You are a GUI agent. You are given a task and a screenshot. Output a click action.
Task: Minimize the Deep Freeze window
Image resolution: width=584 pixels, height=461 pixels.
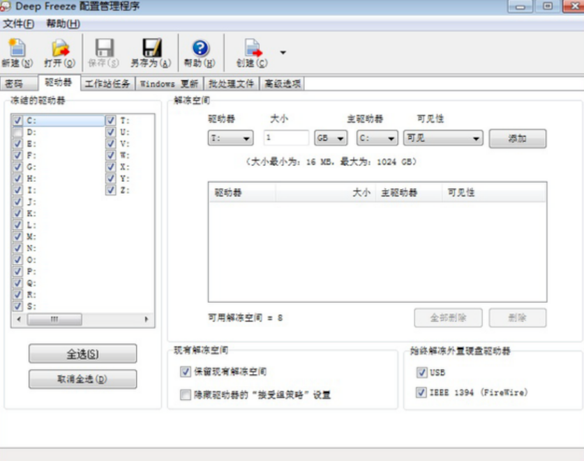tap(521, 6)
